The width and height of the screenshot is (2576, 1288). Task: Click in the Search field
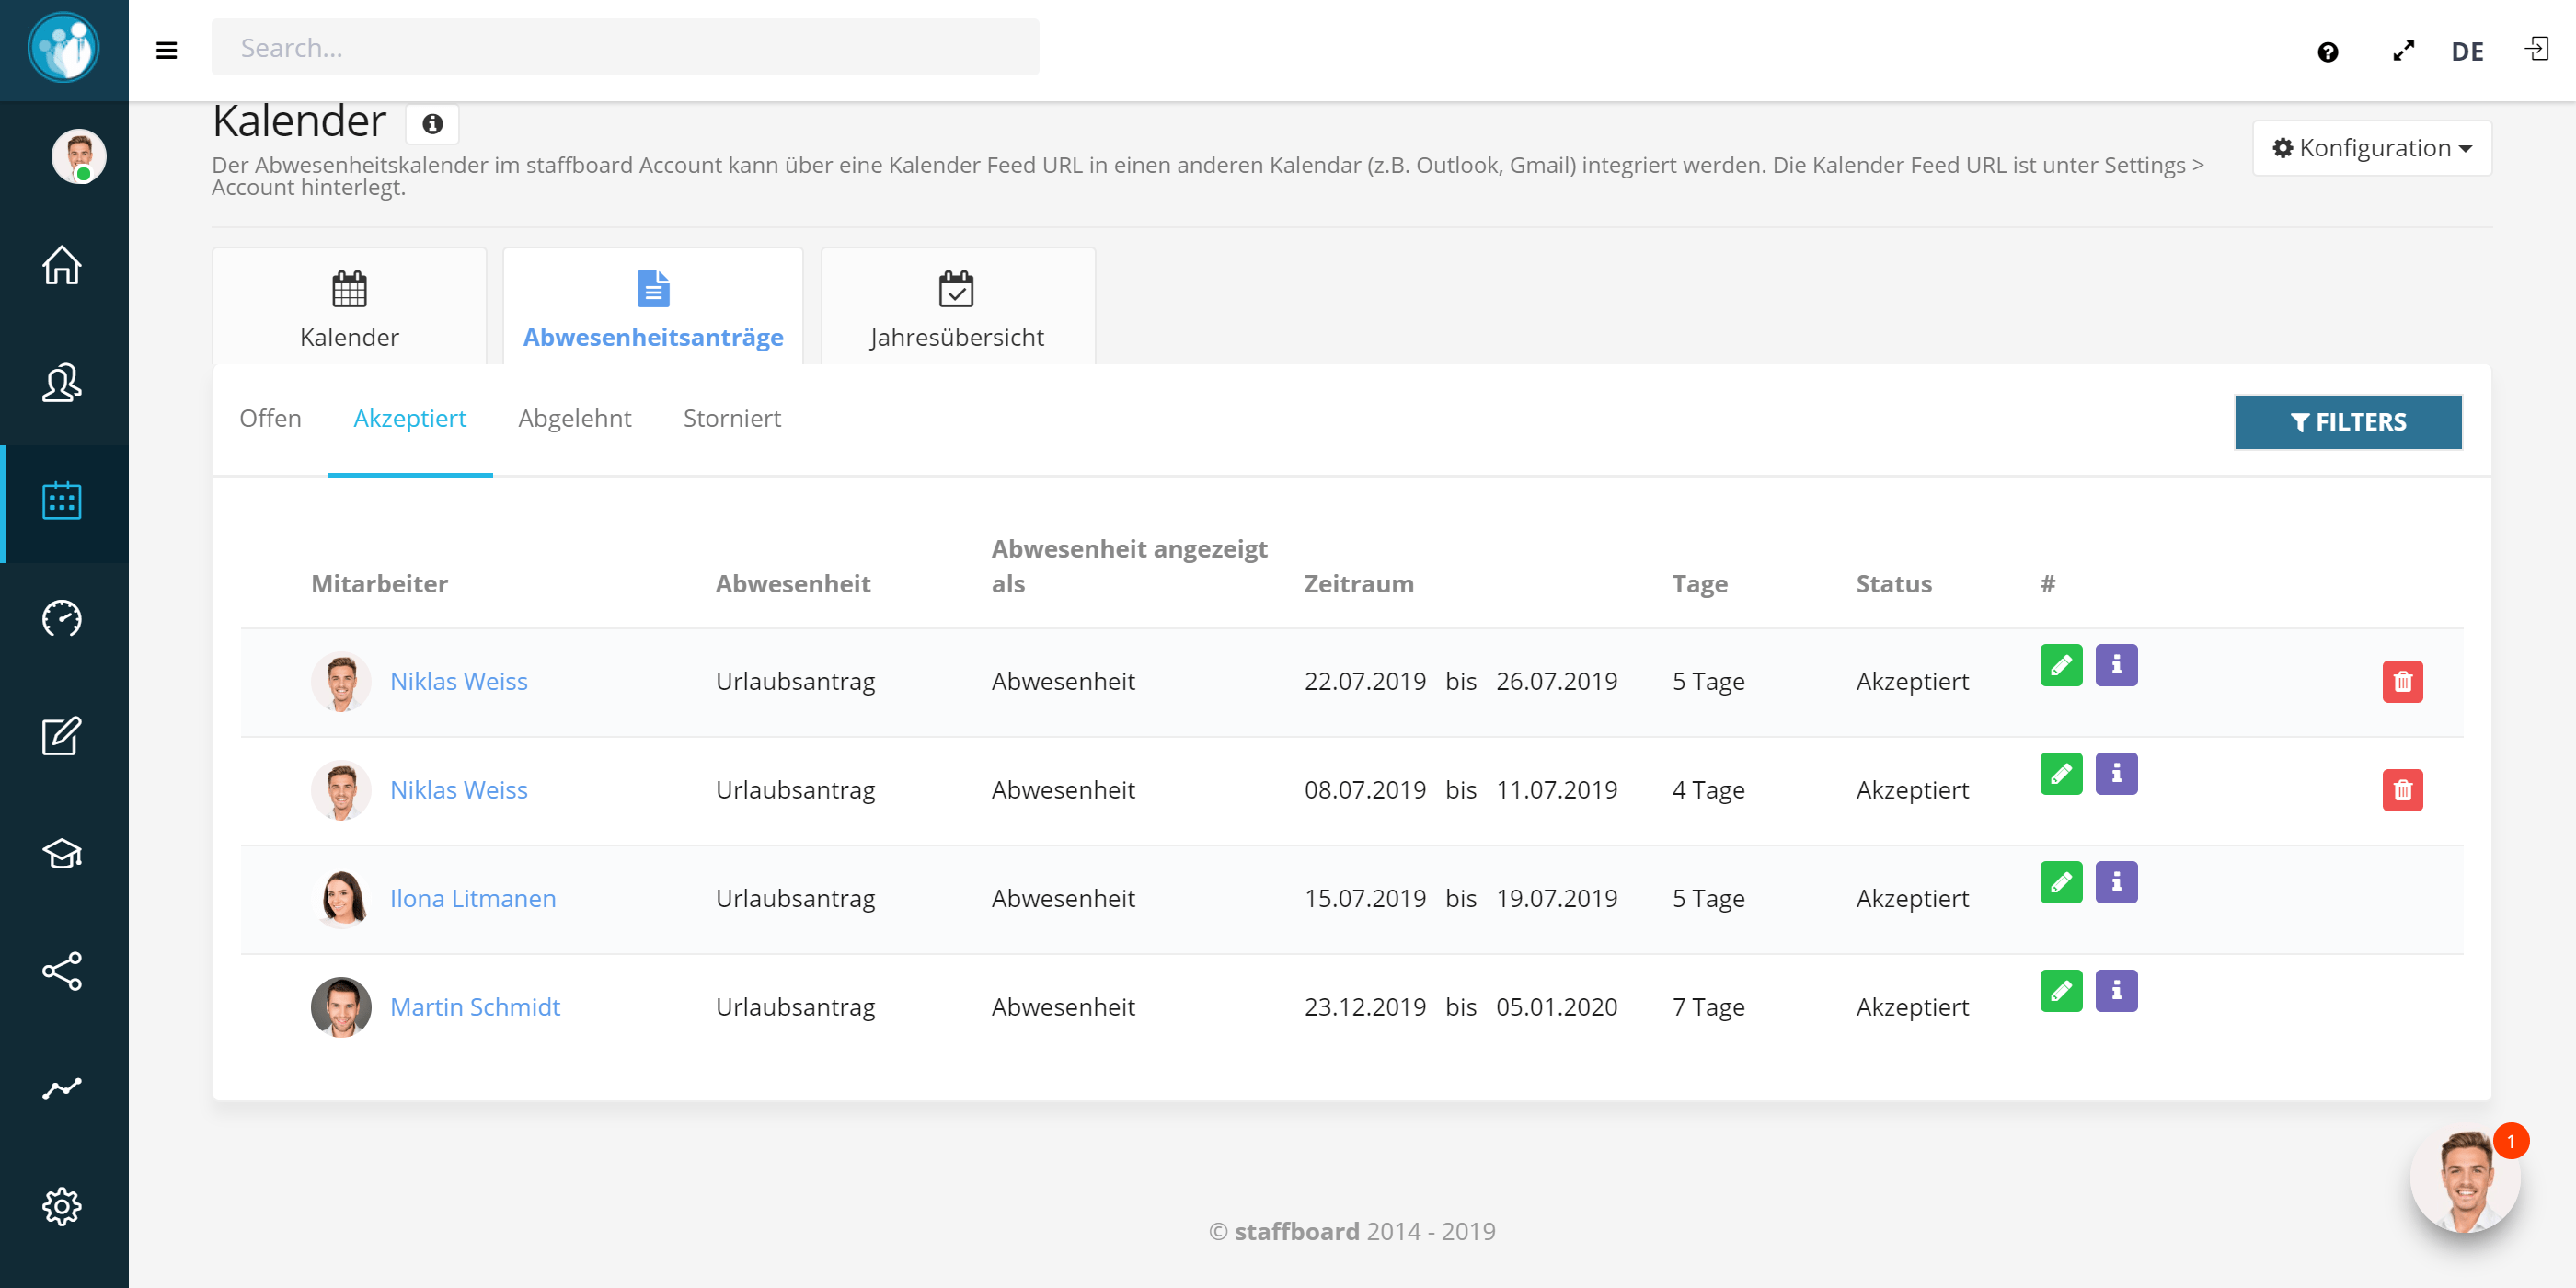coord(625,47)
